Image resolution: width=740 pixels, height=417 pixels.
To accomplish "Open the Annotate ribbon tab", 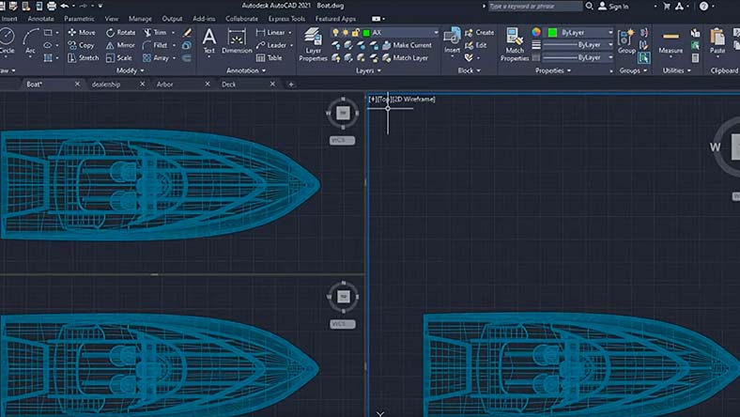I will [40, 18].
